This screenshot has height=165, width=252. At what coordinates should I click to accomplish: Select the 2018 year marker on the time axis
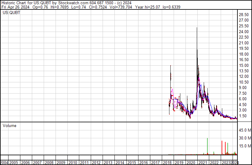(167, 163)
